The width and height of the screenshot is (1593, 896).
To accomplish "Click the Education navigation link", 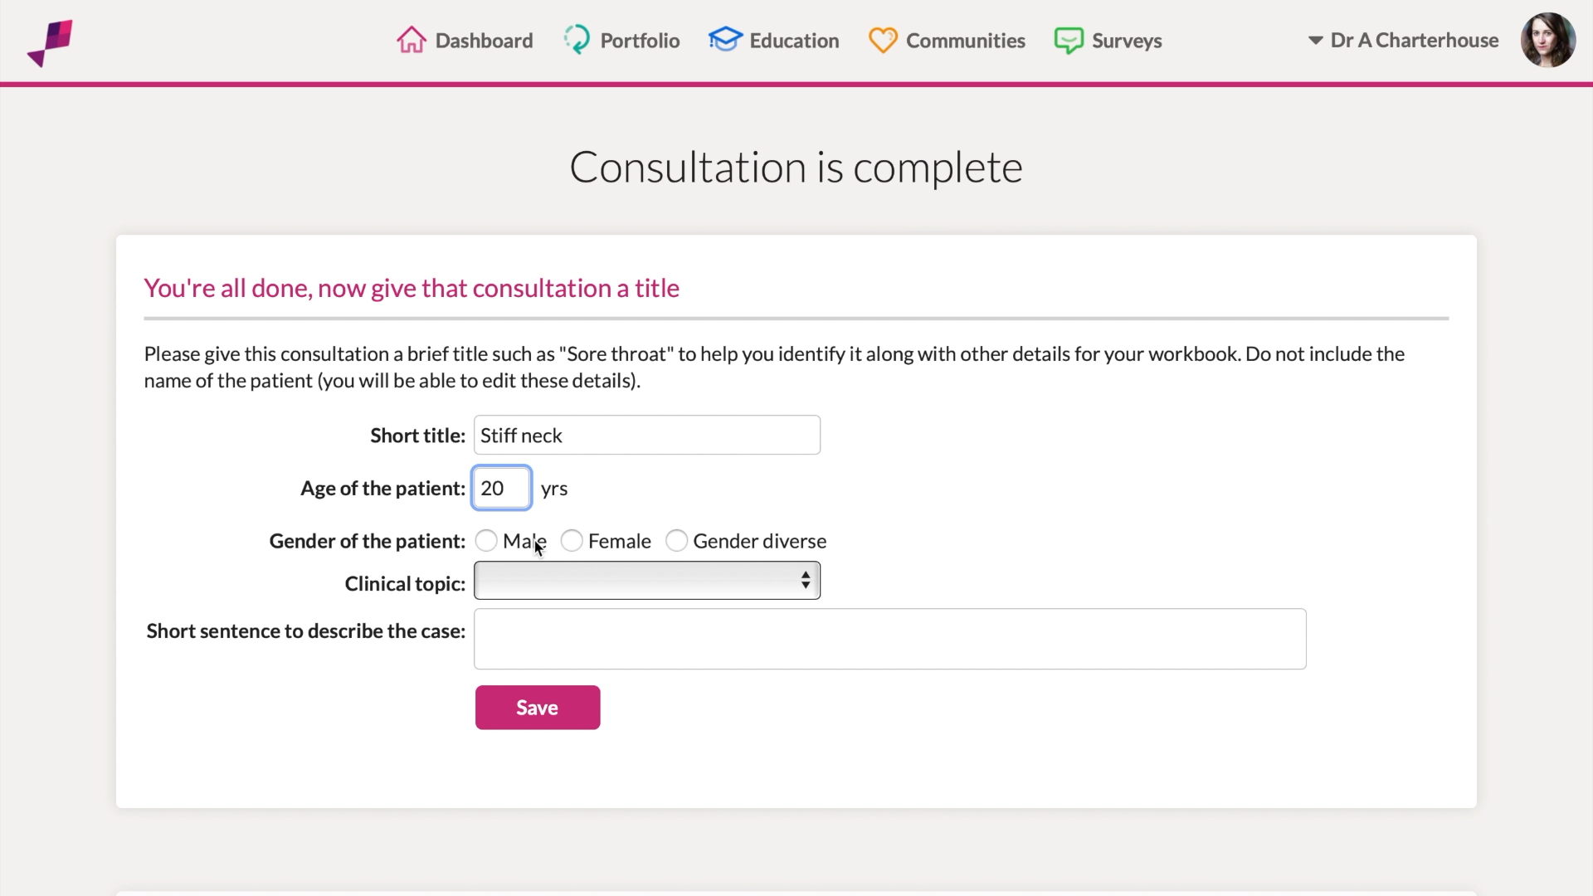I will [794, 40].
